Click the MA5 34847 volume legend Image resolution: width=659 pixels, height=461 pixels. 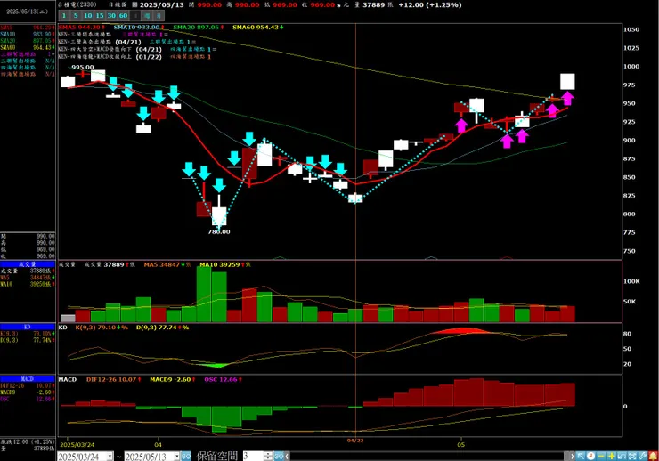[x=167, y=264]
